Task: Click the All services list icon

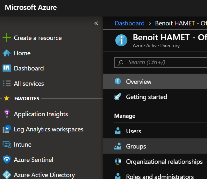Action: pos(7,83)
